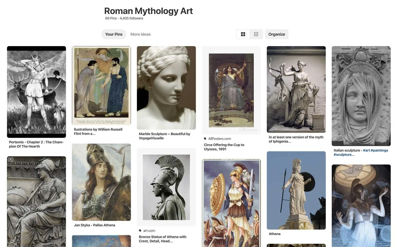Screen dimensions: 398x247
Task: Open the AllPosters.com source link
Action: tap(220, 138)
